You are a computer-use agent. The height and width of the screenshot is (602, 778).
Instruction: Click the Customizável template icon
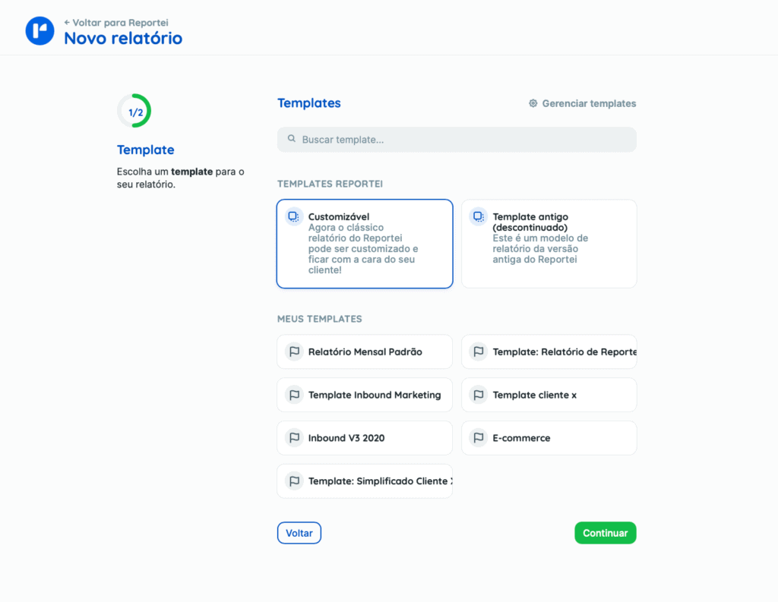tap(294, 216)
